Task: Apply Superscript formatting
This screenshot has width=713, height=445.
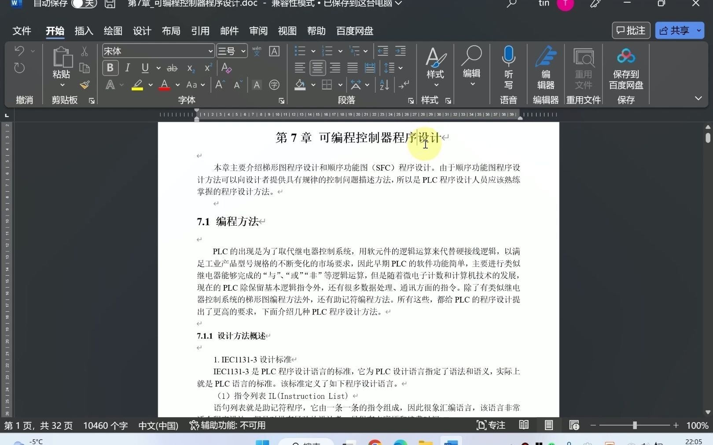Action: pyautogui.click(x=208, y=68)
